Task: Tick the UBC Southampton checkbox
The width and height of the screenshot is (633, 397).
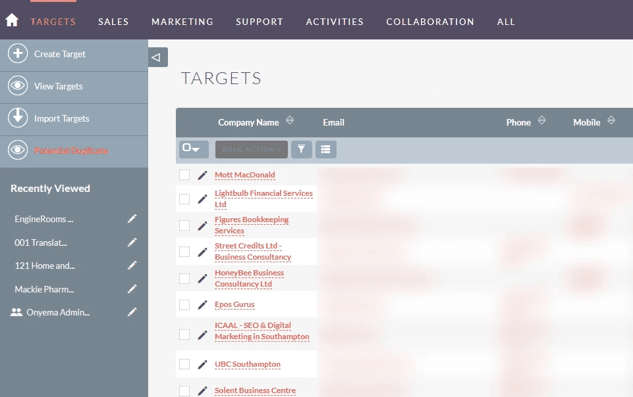Action: (x=184, y=364)
